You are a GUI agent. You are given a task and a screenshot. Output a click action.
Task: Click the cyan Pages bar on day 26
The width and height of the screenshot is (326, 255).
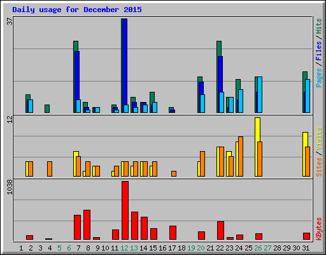point(260,94)
